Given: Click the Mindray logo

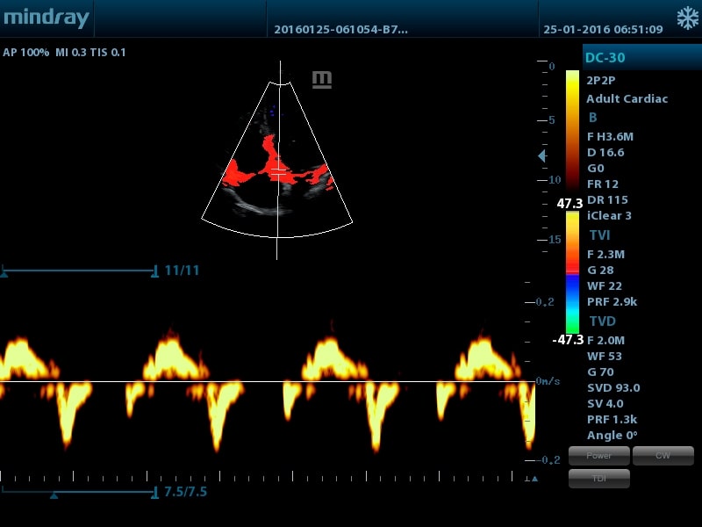Looking at the screenshot, I should click(47, 18).
